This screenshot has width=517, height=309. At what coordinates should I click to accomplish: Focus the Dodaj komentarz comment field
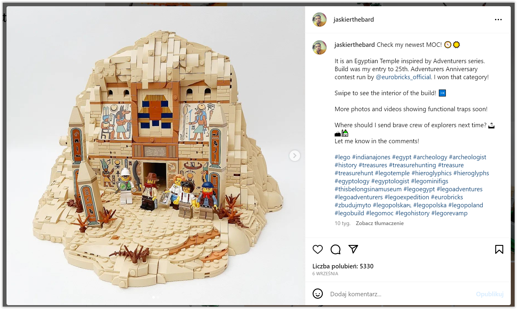400,294
